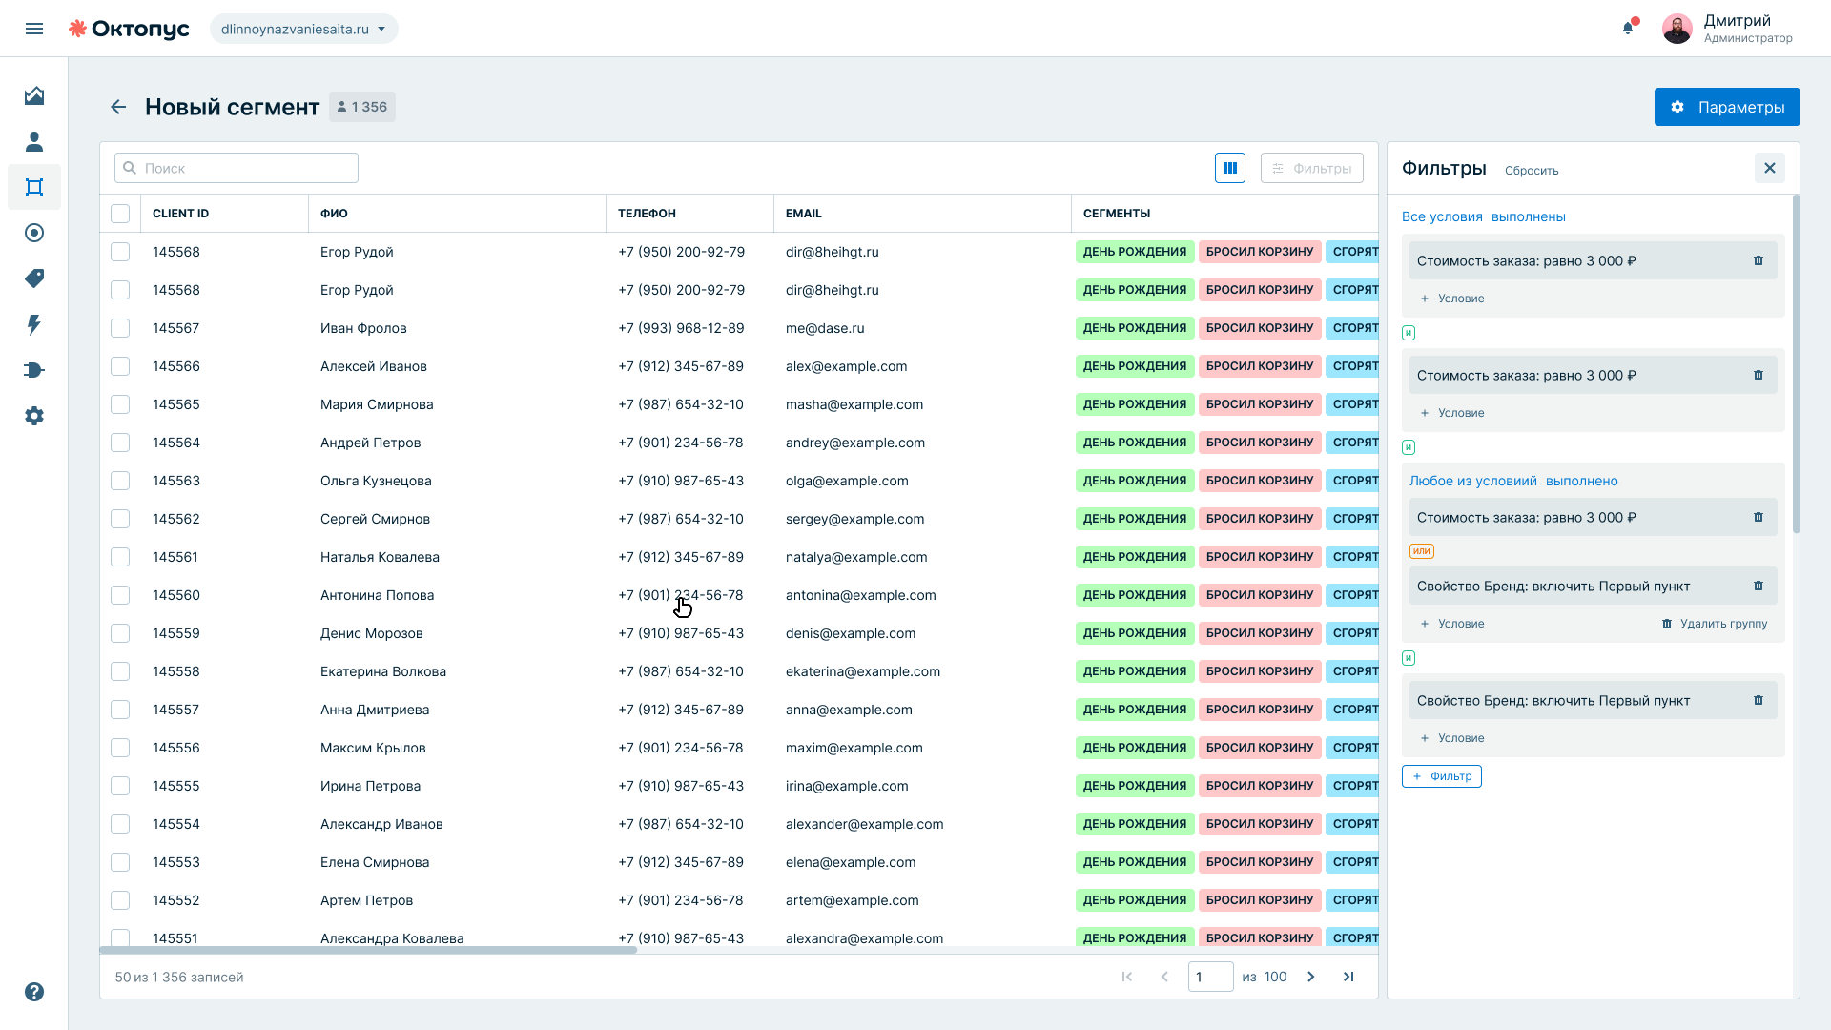Go to the next page arrow

pyautogui.click(x=1311, y=977)
